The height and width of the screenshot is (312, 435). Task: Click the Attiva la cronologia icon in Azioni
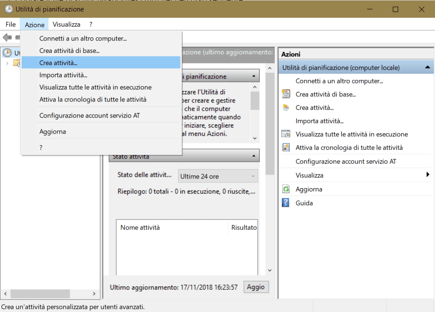[286, 147]
